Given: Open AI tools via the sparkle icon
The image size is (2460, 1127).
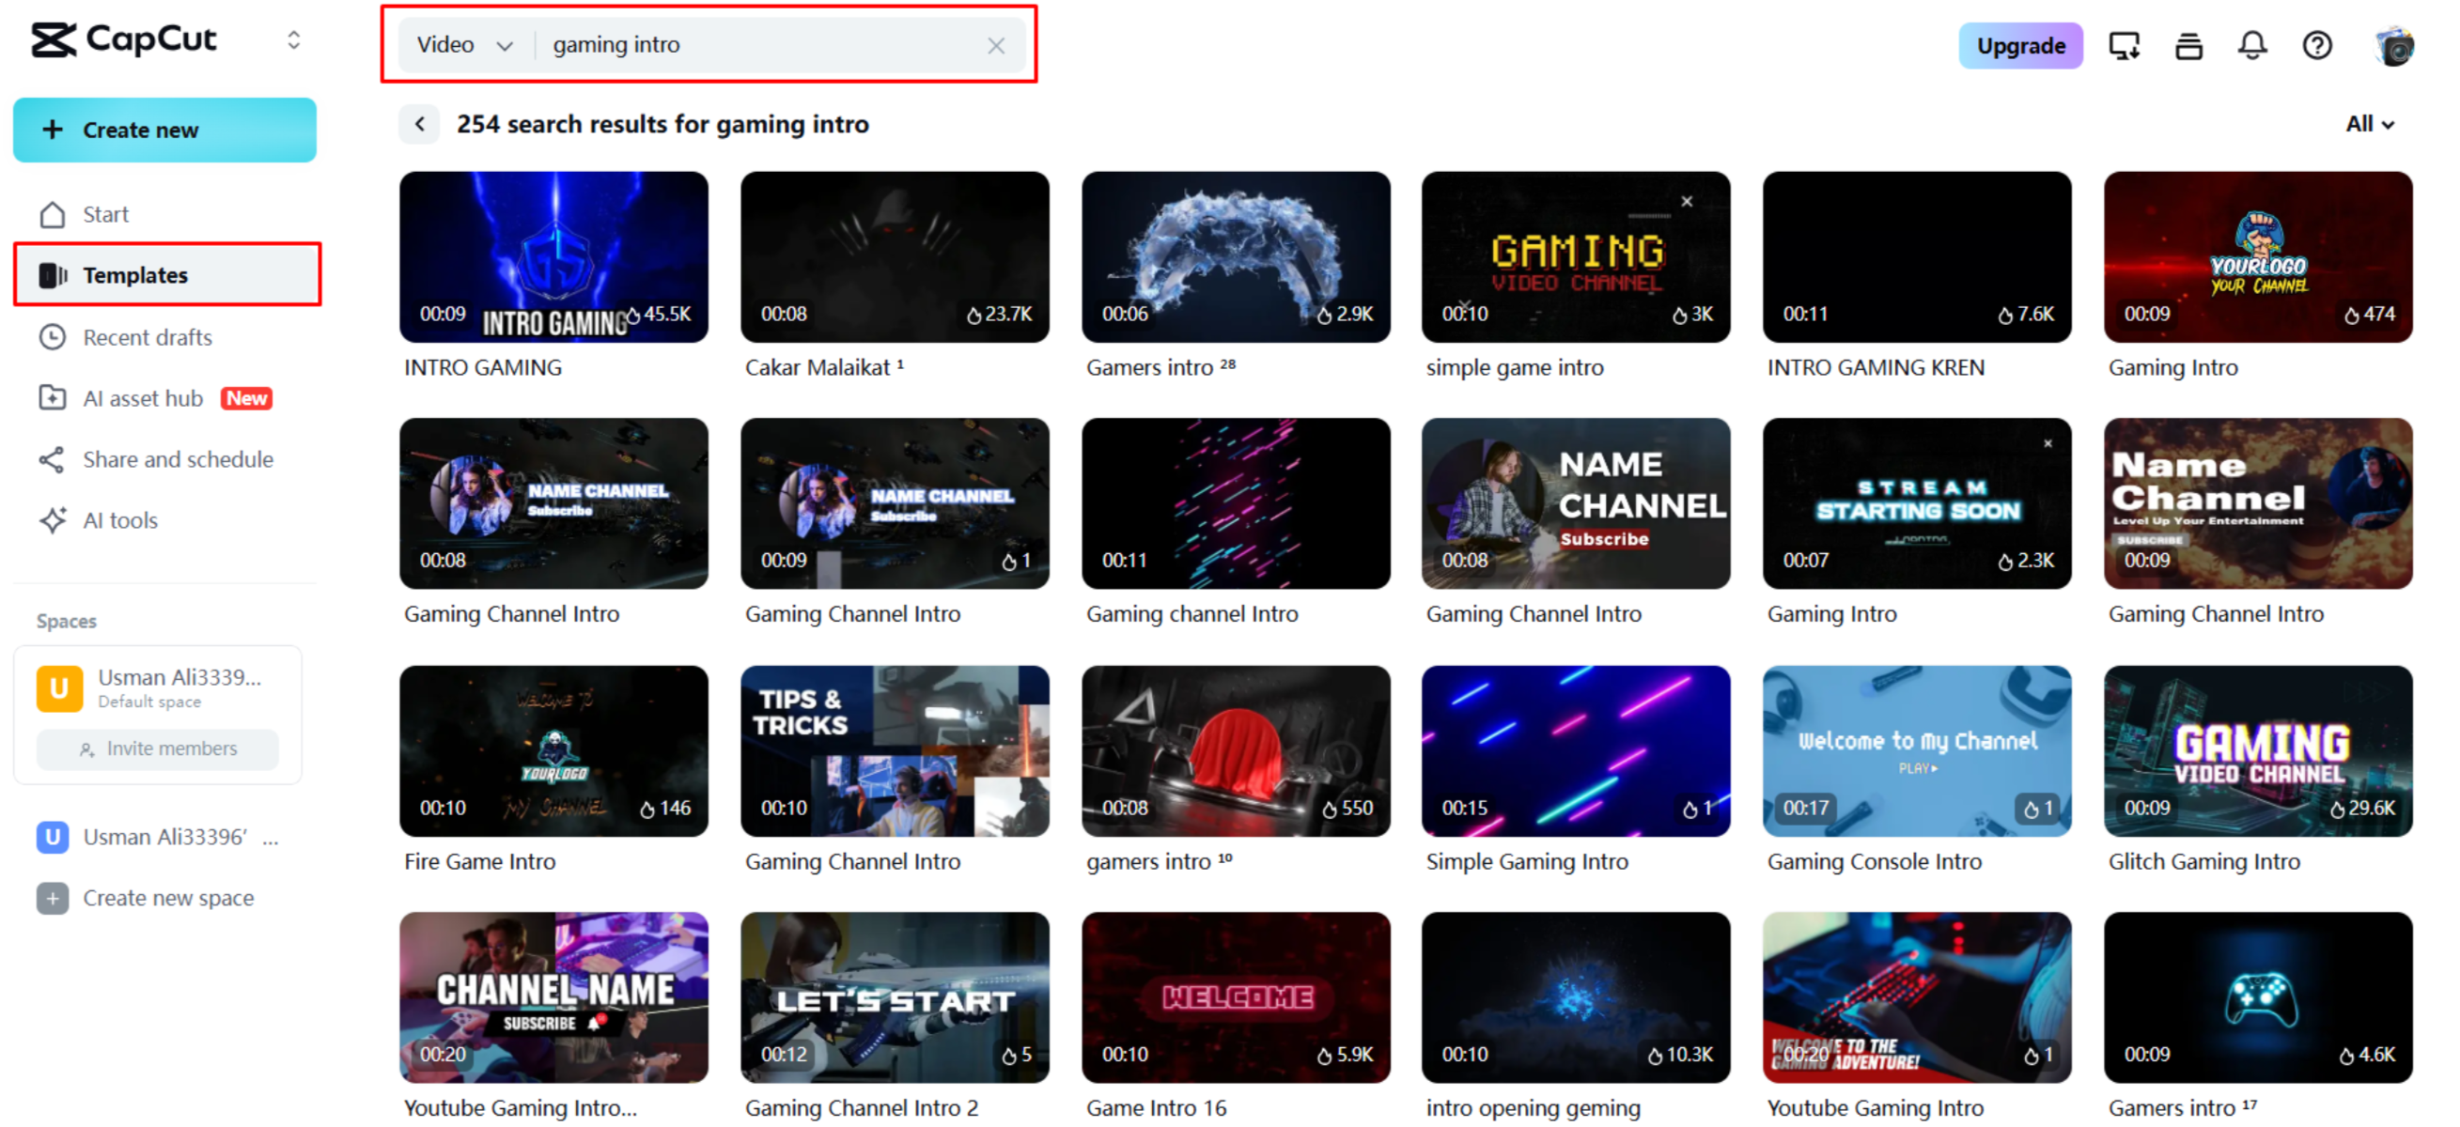Looking at the screenshot, I should pyautogui.click(x=54, y=520).
